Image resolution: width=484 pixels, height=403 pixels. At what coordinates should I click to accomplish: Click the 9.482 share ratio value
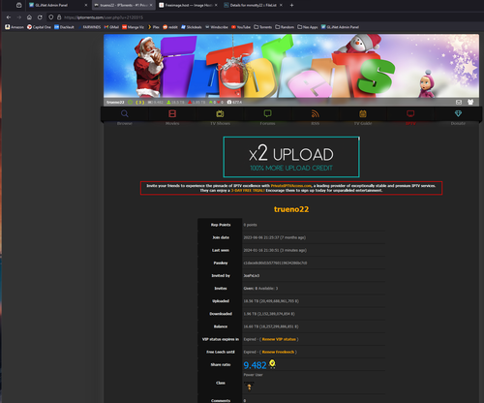(255, 365)
